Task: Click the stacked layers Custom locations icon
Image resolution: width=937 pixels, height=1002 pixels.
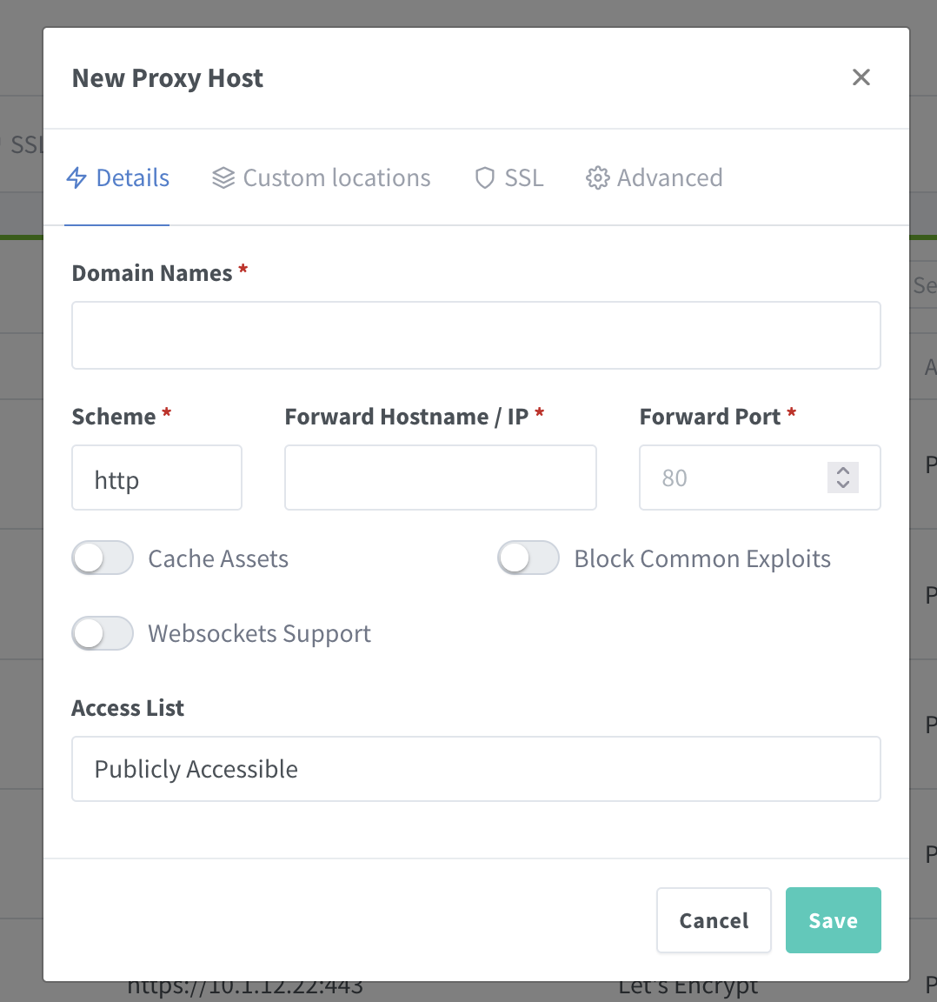Action: point(223,178)
